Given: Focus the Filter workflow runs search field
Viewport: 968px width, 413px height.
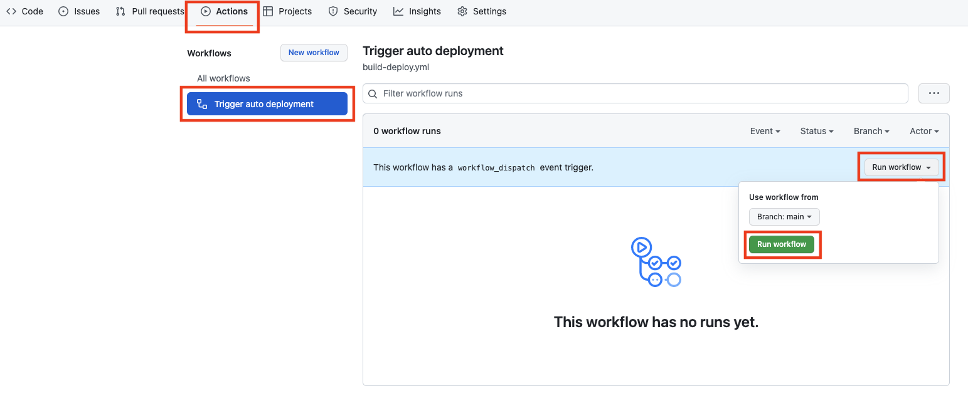Looking at the screenshot, I should [x=636, y=93].
